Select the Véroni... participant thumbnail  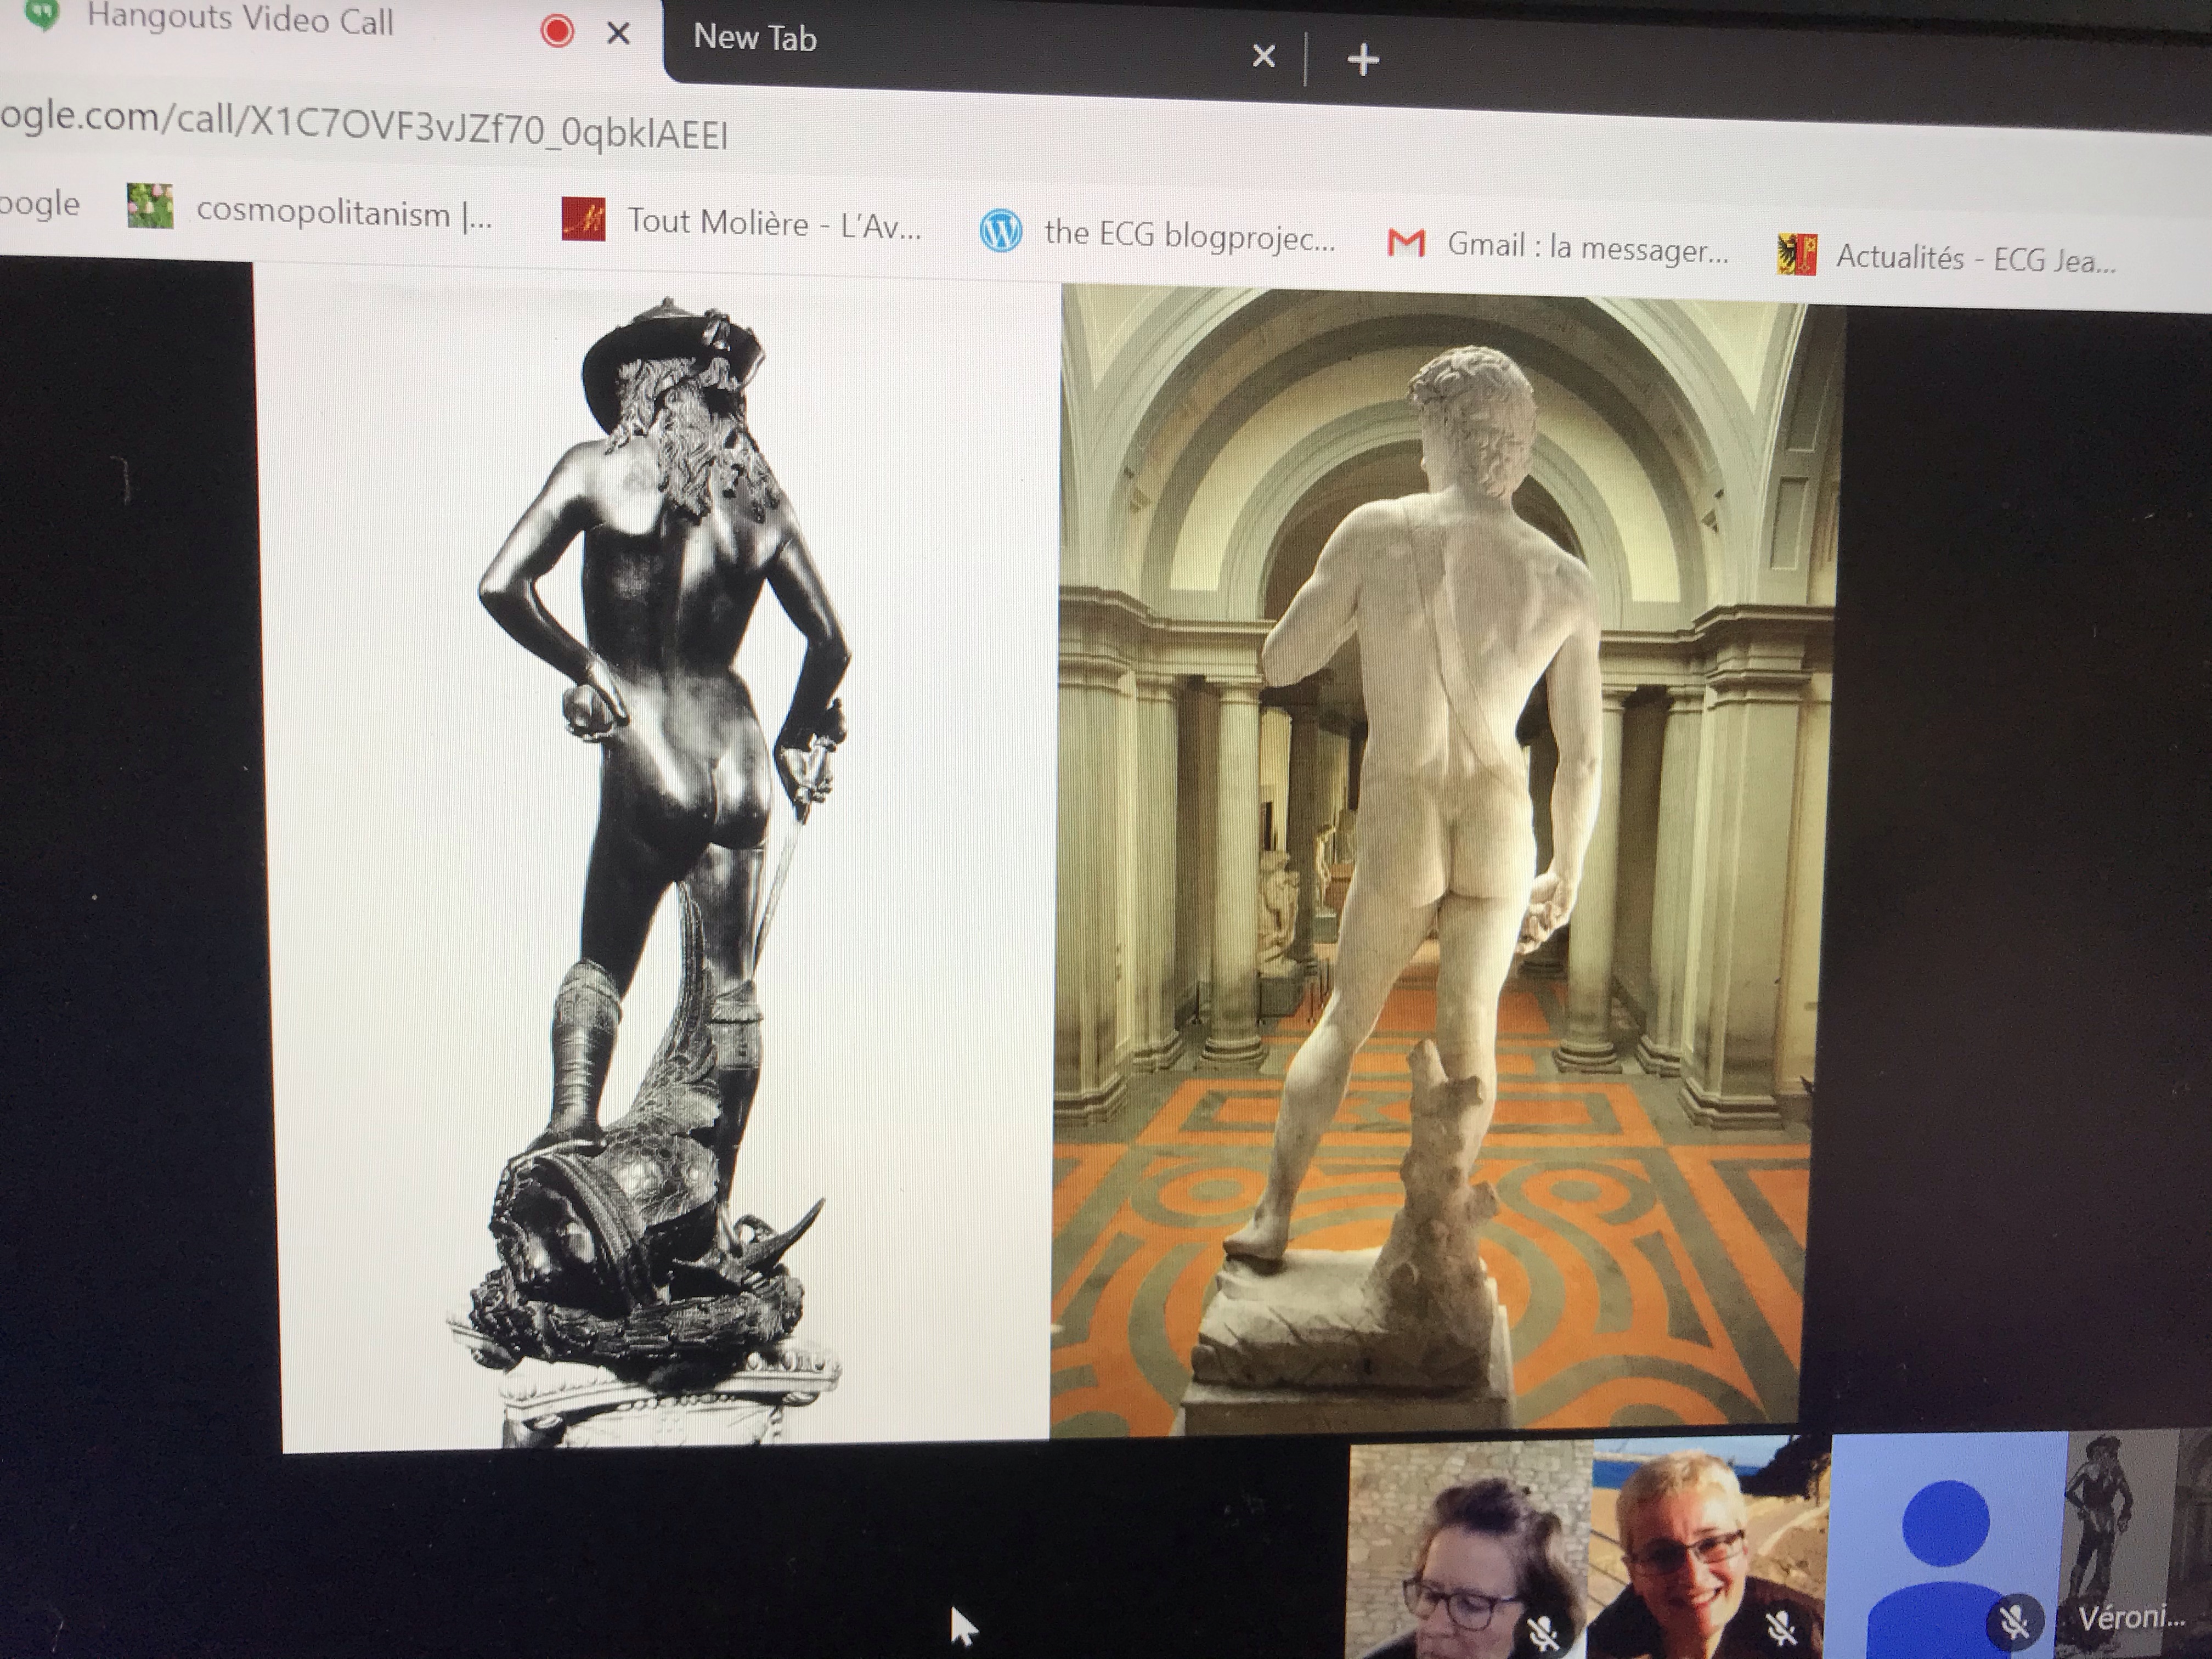pos(2135,1545)
